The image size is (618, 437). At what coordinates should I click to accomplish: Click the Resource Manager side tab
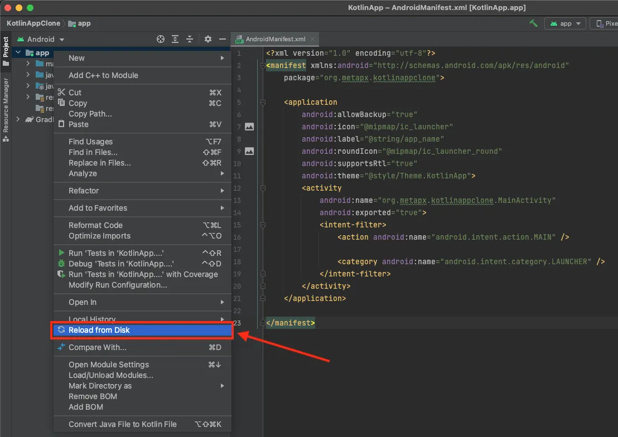[6, 110]
